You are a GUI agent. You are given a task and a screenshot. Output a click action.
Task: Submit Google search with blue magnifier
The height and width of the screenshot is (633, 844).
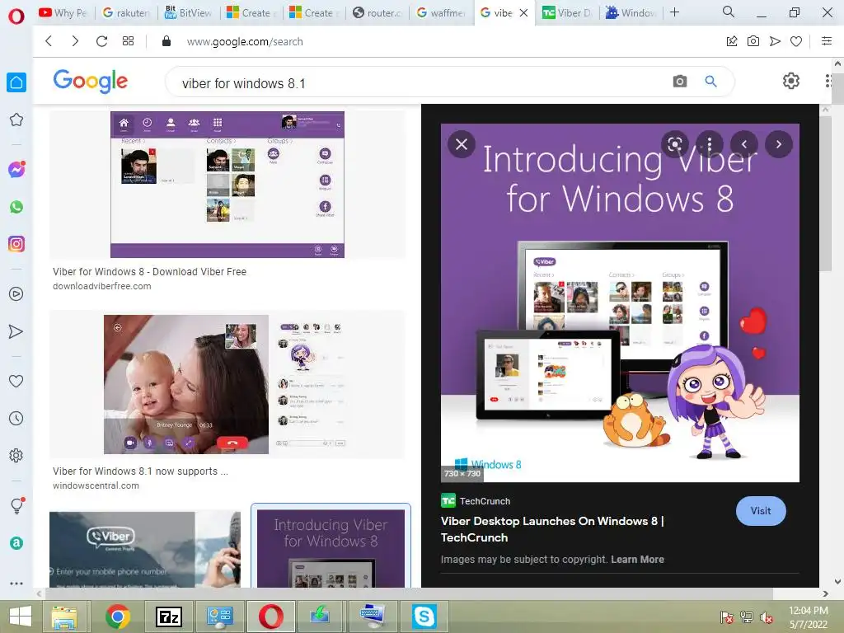point(710,82)
